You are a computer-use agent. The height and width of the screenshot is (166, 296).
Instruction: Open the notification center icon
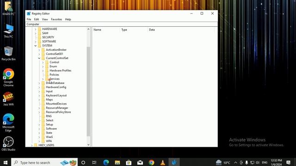coord(288,162)
